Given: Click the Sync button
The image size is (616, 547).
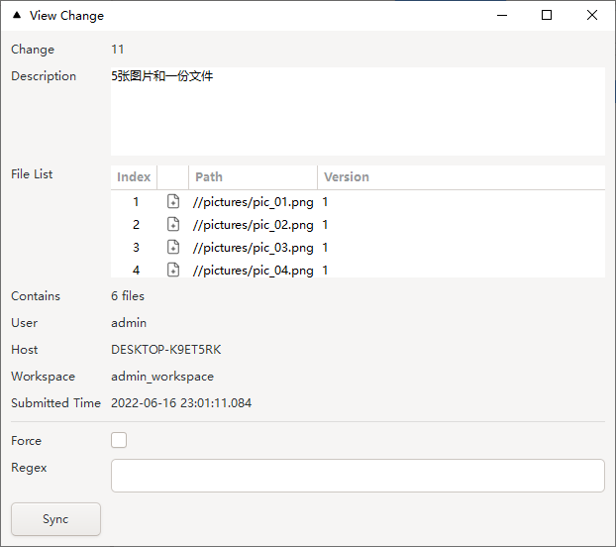Looking at the screenshot, I should (x=55, y=519).
